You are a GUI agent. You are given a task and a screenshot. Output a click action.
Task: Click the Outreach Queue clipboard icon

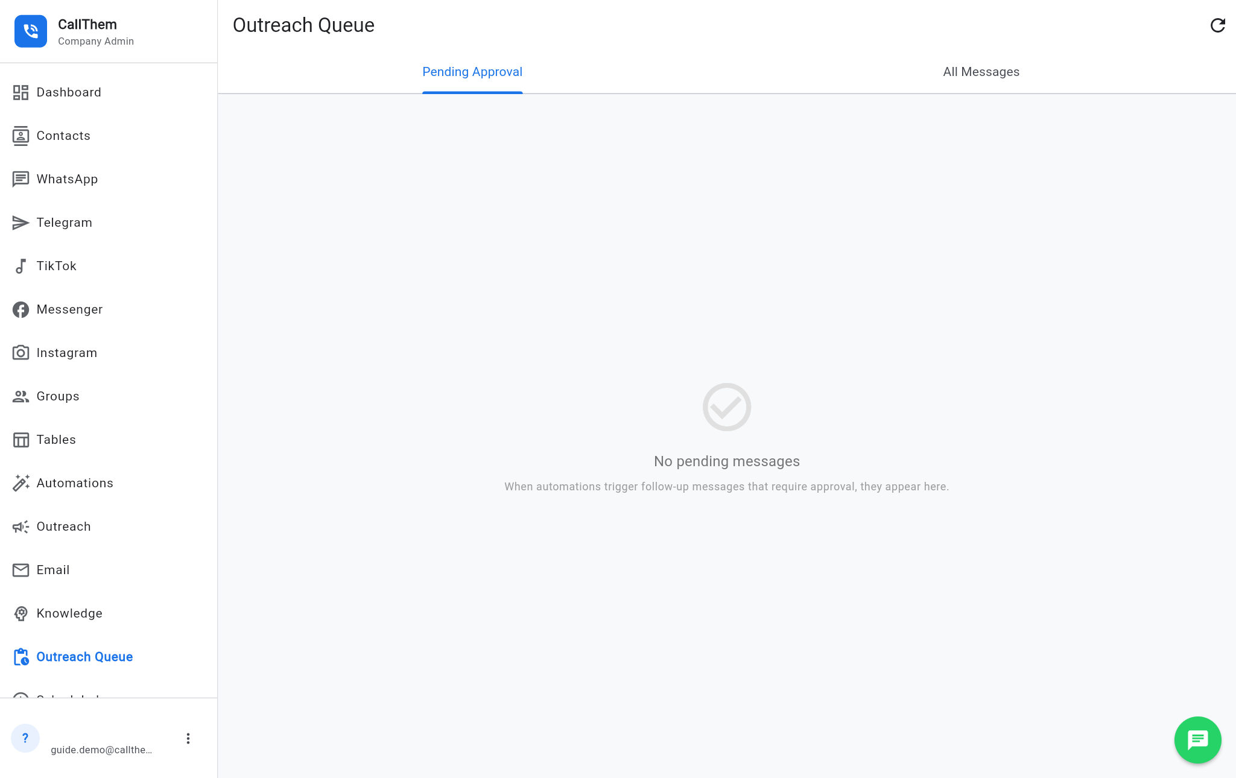pyautogui.click(x=21, y=657)
